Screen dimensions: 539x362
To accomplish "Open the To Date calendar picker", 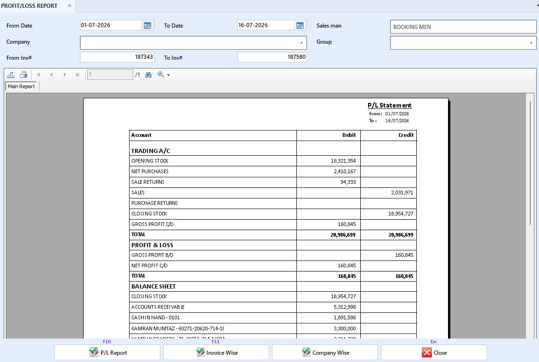I will tap(300, 25).
